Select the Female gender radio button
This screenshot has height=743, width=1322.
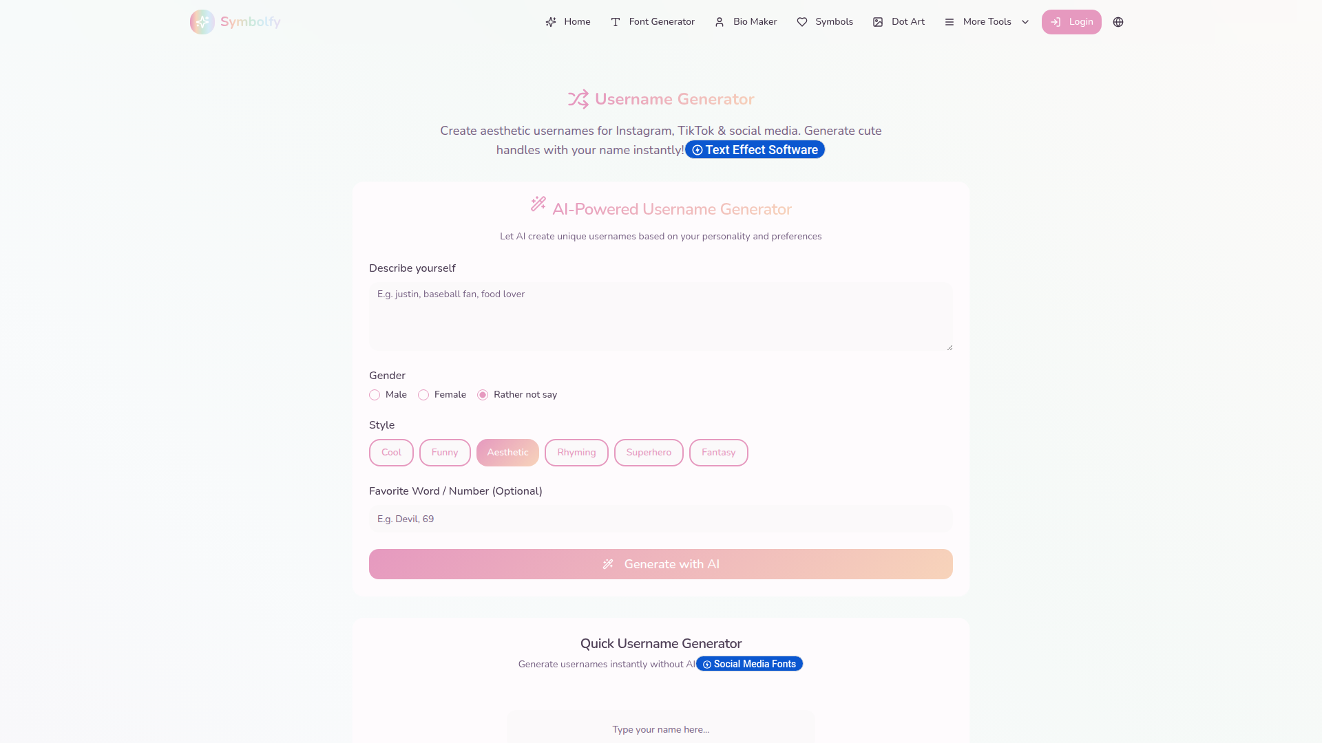coord(423,395)
